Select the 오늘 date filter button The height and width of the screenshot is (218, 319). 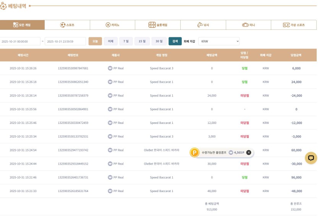click(x=95, y=41)
